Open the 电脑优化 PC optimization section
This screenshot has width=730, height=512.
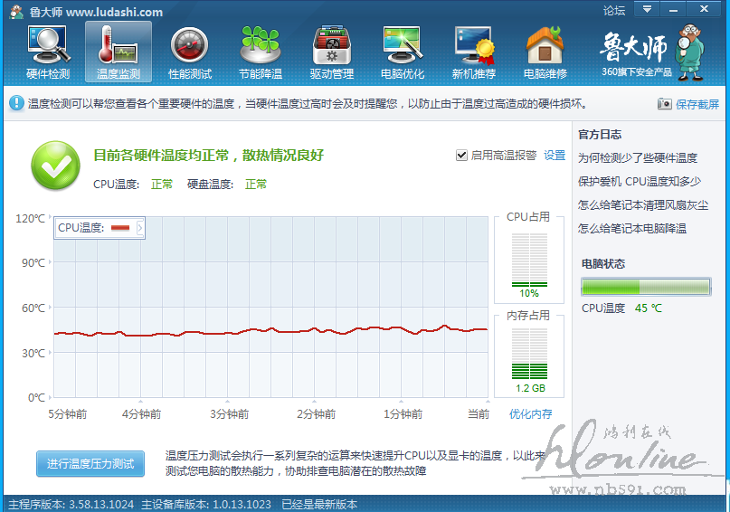click(403, 52)
